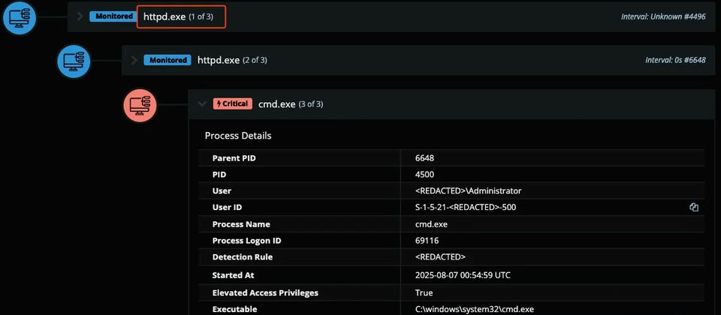Select the httpd.exe (1 of 3) process title

coord(181,16)
